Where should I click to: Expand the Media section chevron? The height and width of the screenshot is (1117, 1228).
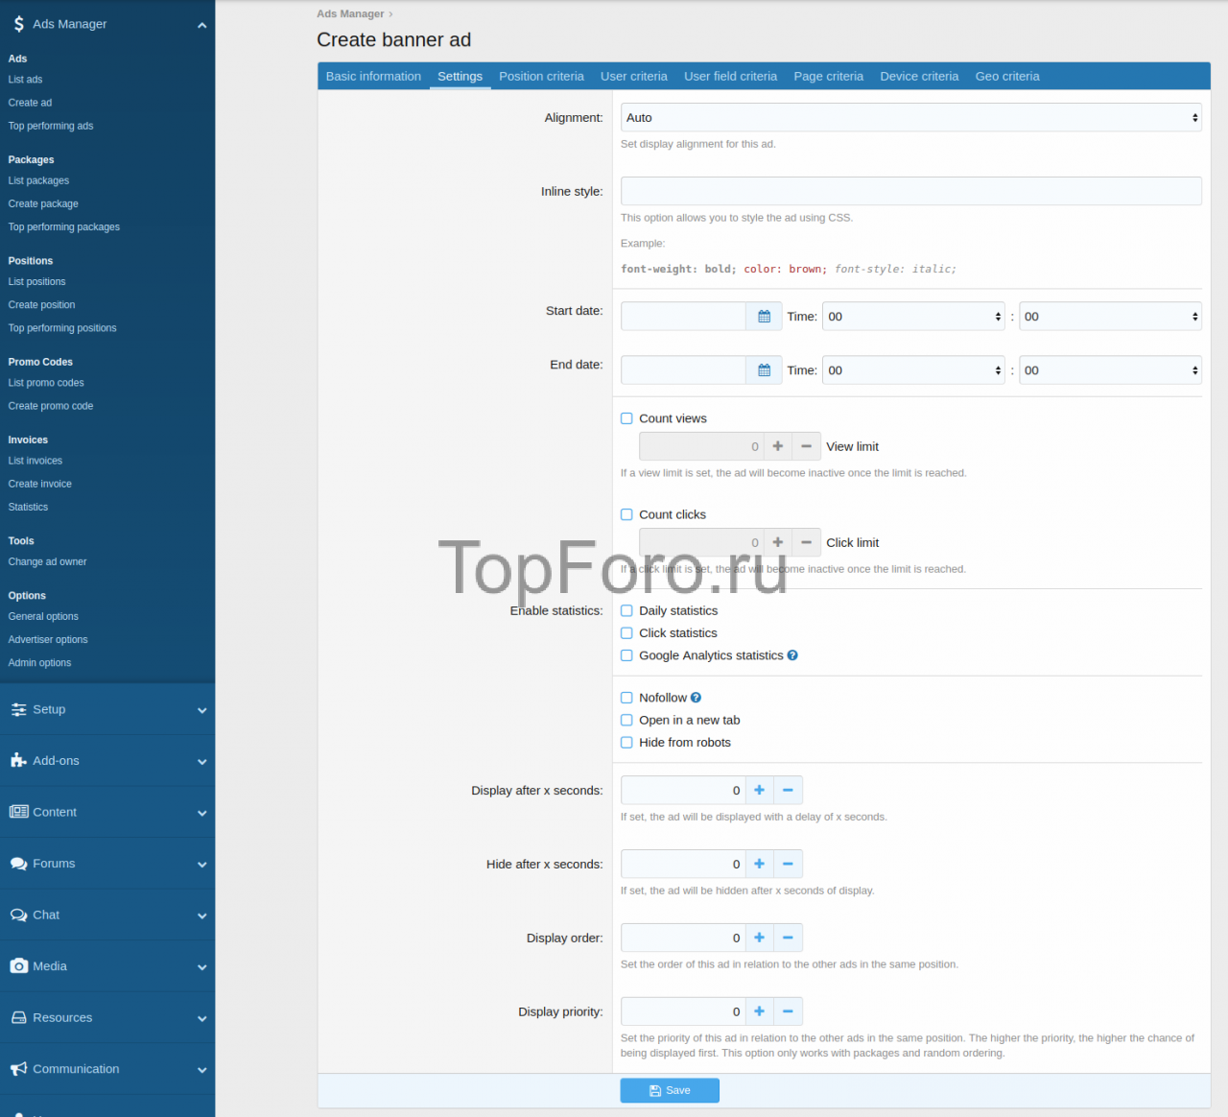point(201,967)
